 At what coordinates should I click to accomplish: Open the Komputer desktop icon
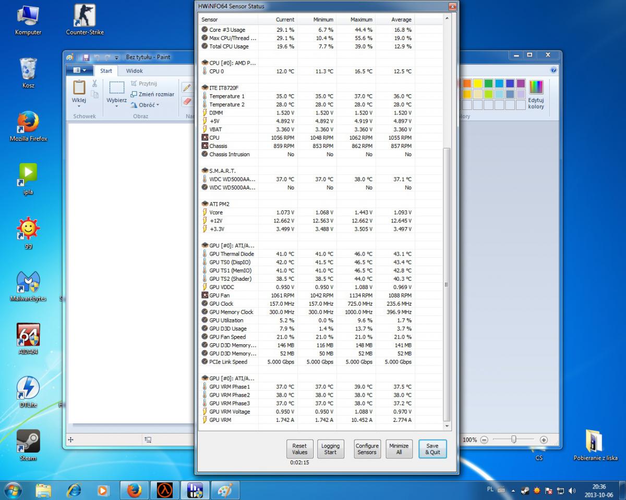[28, 20]
